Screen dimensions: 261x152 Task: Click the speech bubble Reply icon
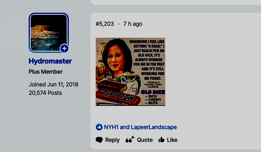tap(99, 140)
